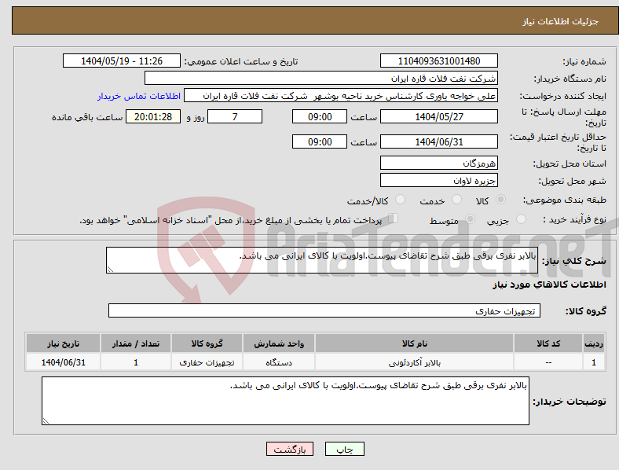Click the کد کالا column header
Viewport: 619px width, 470px height.
pyautogui.click(x=548, y=343)
